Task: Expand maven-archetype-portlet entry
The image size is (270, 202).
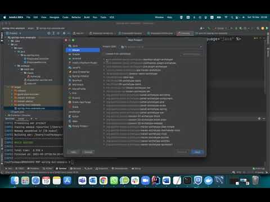Action: (104, 137)
